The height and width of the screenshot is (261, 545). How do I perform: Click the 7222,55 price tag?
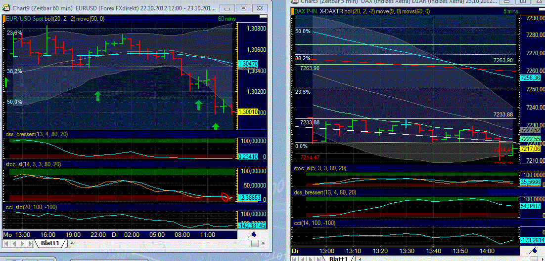click(530, 139)
